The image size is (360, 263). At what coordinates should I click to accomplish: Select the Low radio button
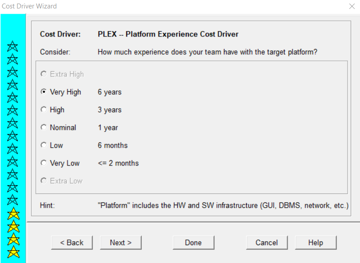[44, 145]
